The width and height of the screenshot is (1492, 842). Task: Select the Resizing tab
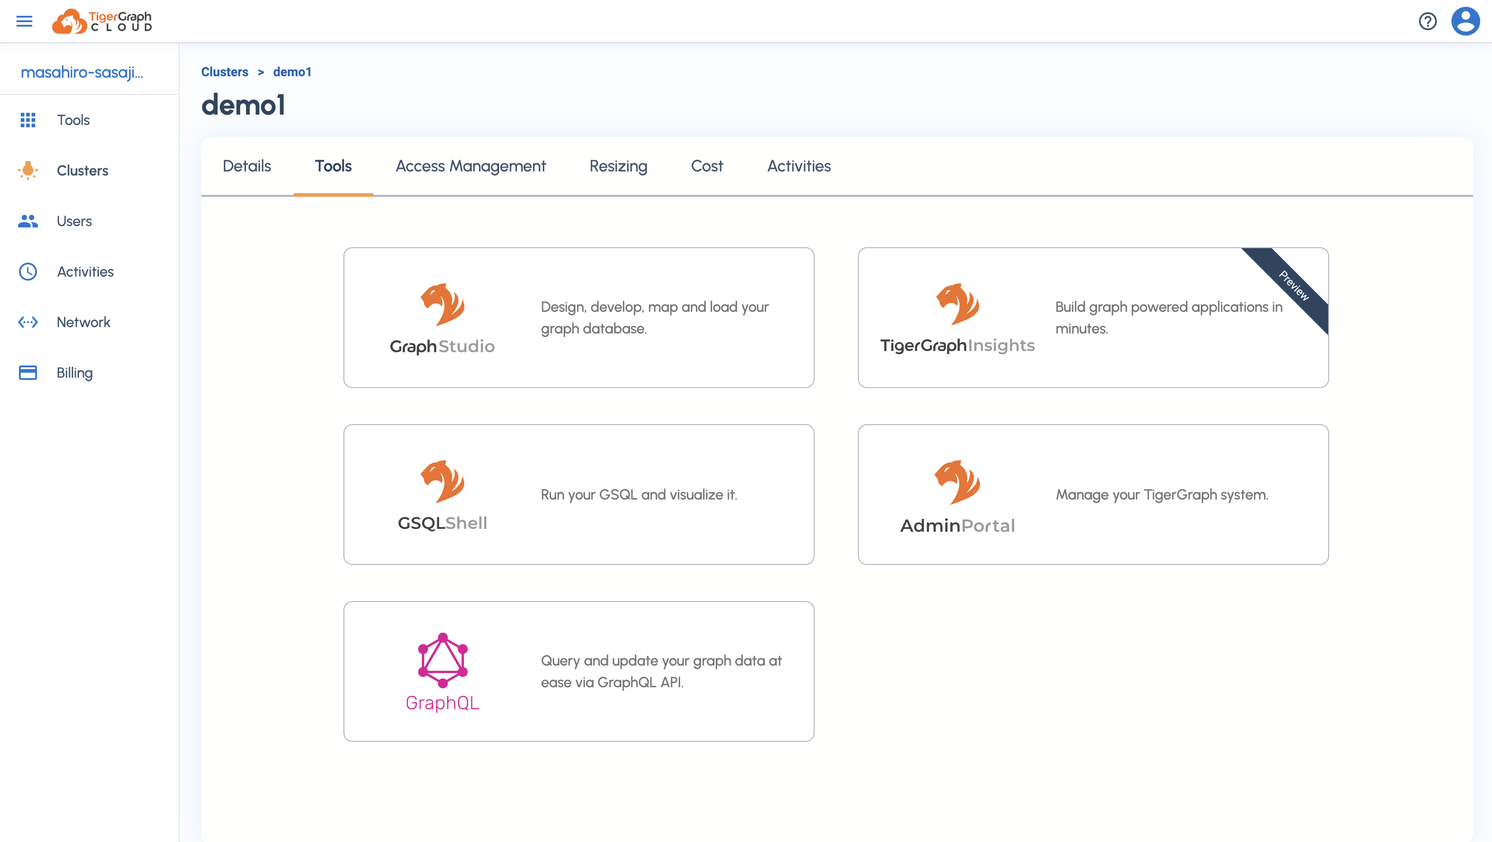(x=618, y=166)
